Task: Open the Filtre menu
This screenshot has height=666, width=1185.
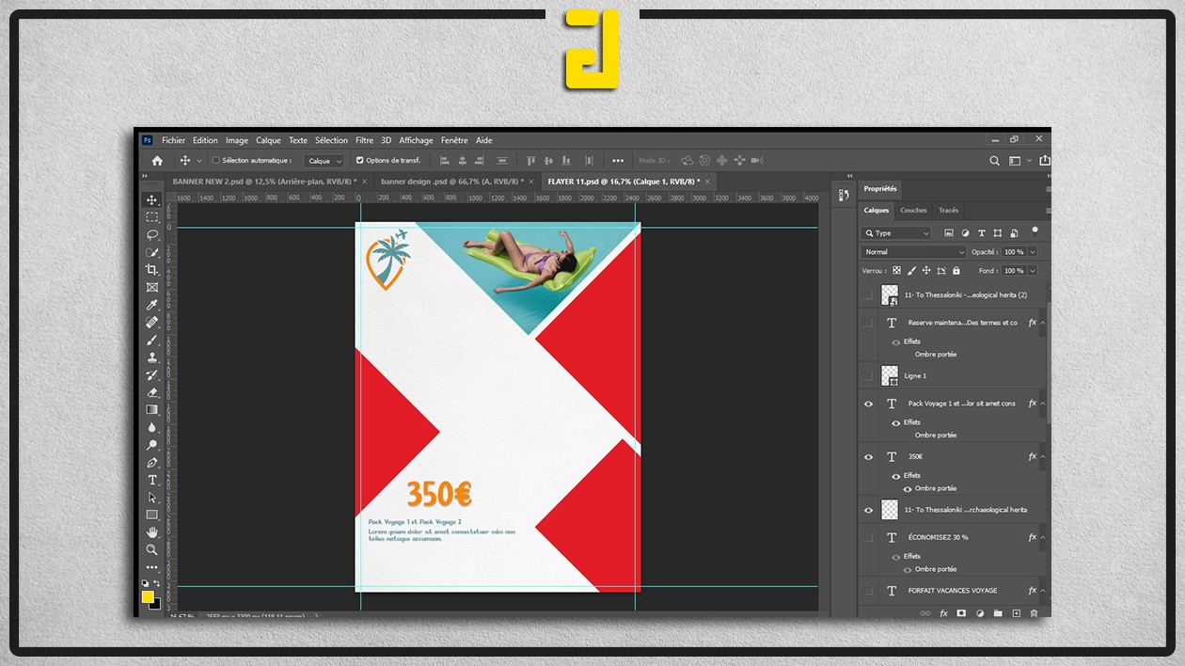Action: click(364, 140)
